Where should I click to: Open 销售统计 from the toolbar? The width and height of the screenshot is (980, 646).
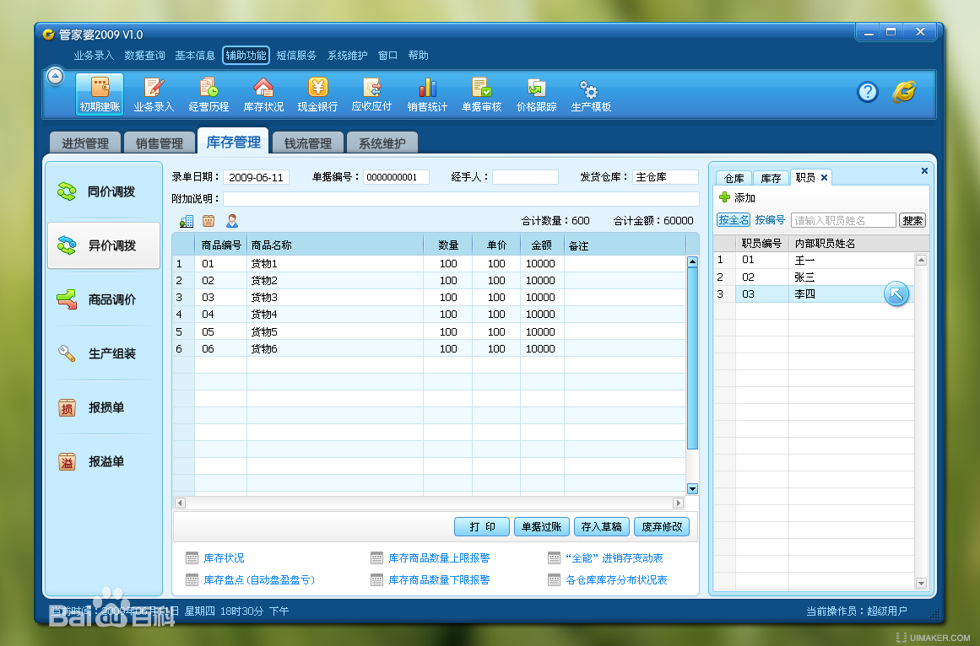click(x=427, y=93)
